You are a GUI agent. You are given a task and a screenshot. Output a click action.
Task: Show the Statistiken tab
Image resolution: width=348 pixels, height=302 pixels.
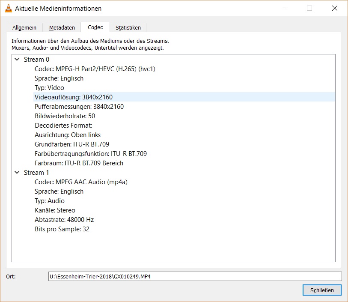pyautogui.click(x=128, y=27)
